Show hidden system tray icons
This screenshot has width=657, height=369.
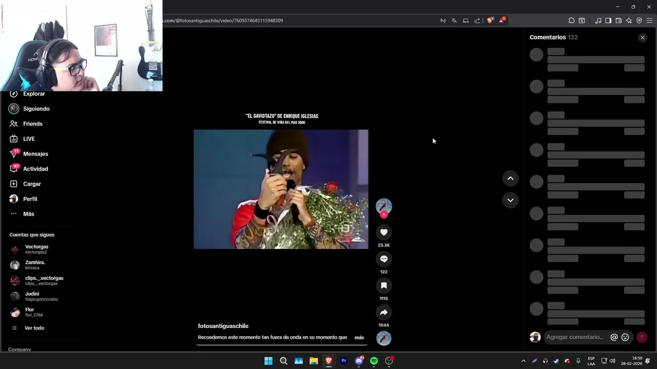click(523, 361)
